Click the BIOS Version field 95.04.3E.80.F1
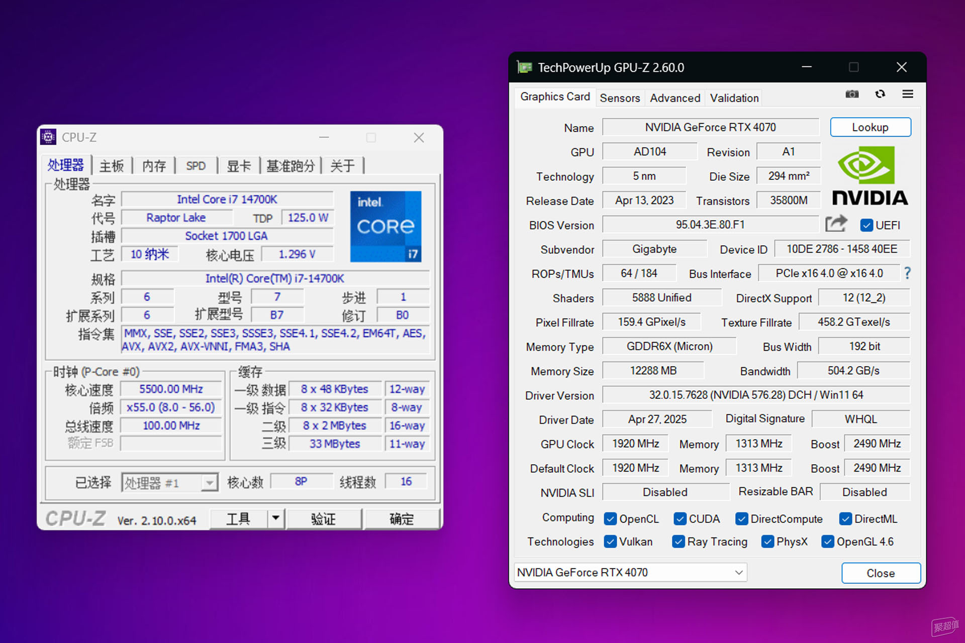The width and height of the screenshot is (965, 643). click(710, 225)
